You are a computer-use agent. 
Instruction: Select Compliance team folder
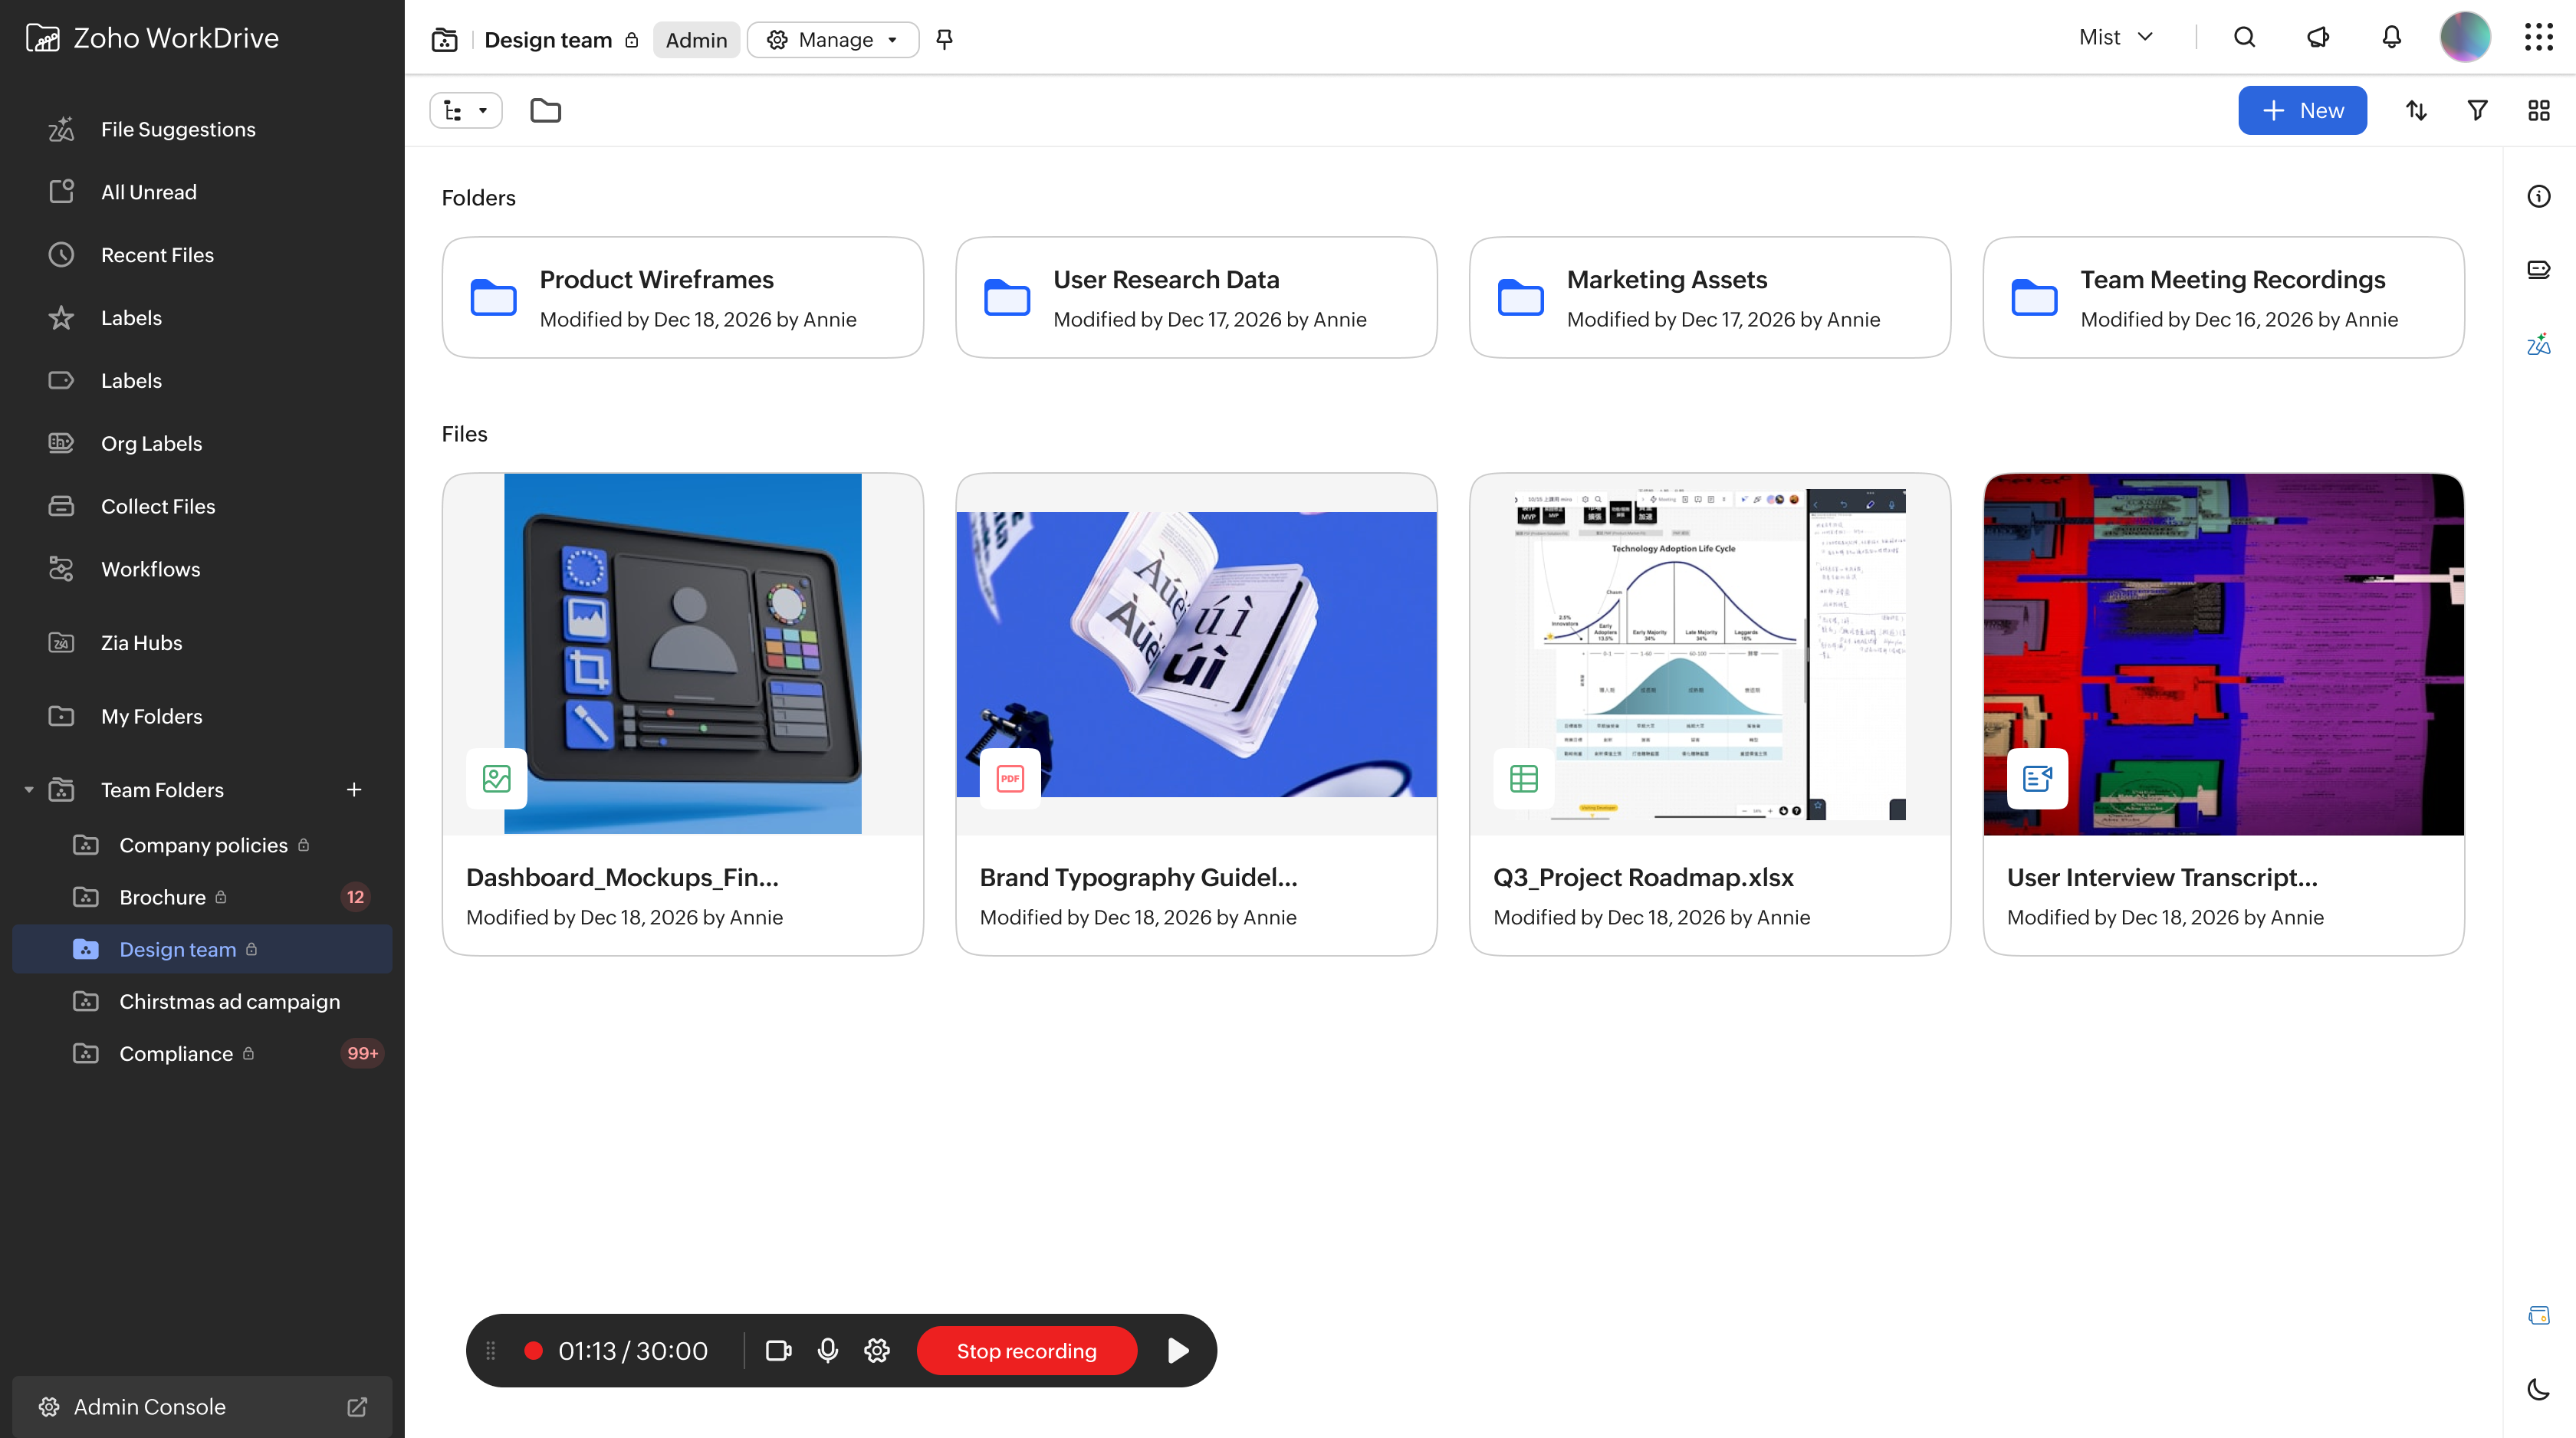tap(202, 1053)
